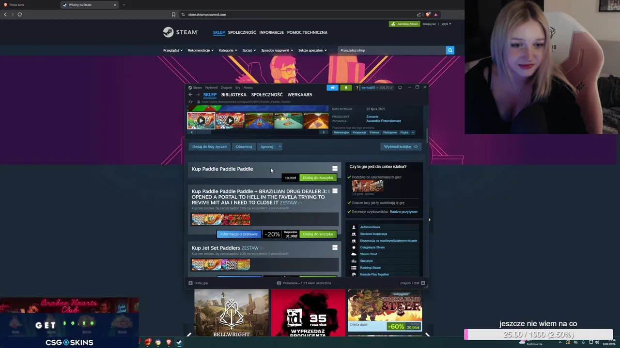620x348 pixels.
Task: Click the question mark help icon in Steam client
Action: 357,87
